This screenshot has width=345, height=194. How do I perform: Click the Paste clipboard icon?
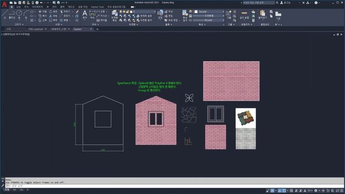pos(263,13)
